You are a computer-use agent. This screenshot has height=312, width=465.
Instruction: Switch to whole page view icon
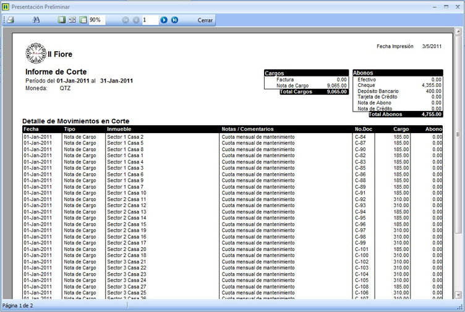(61, 20)
